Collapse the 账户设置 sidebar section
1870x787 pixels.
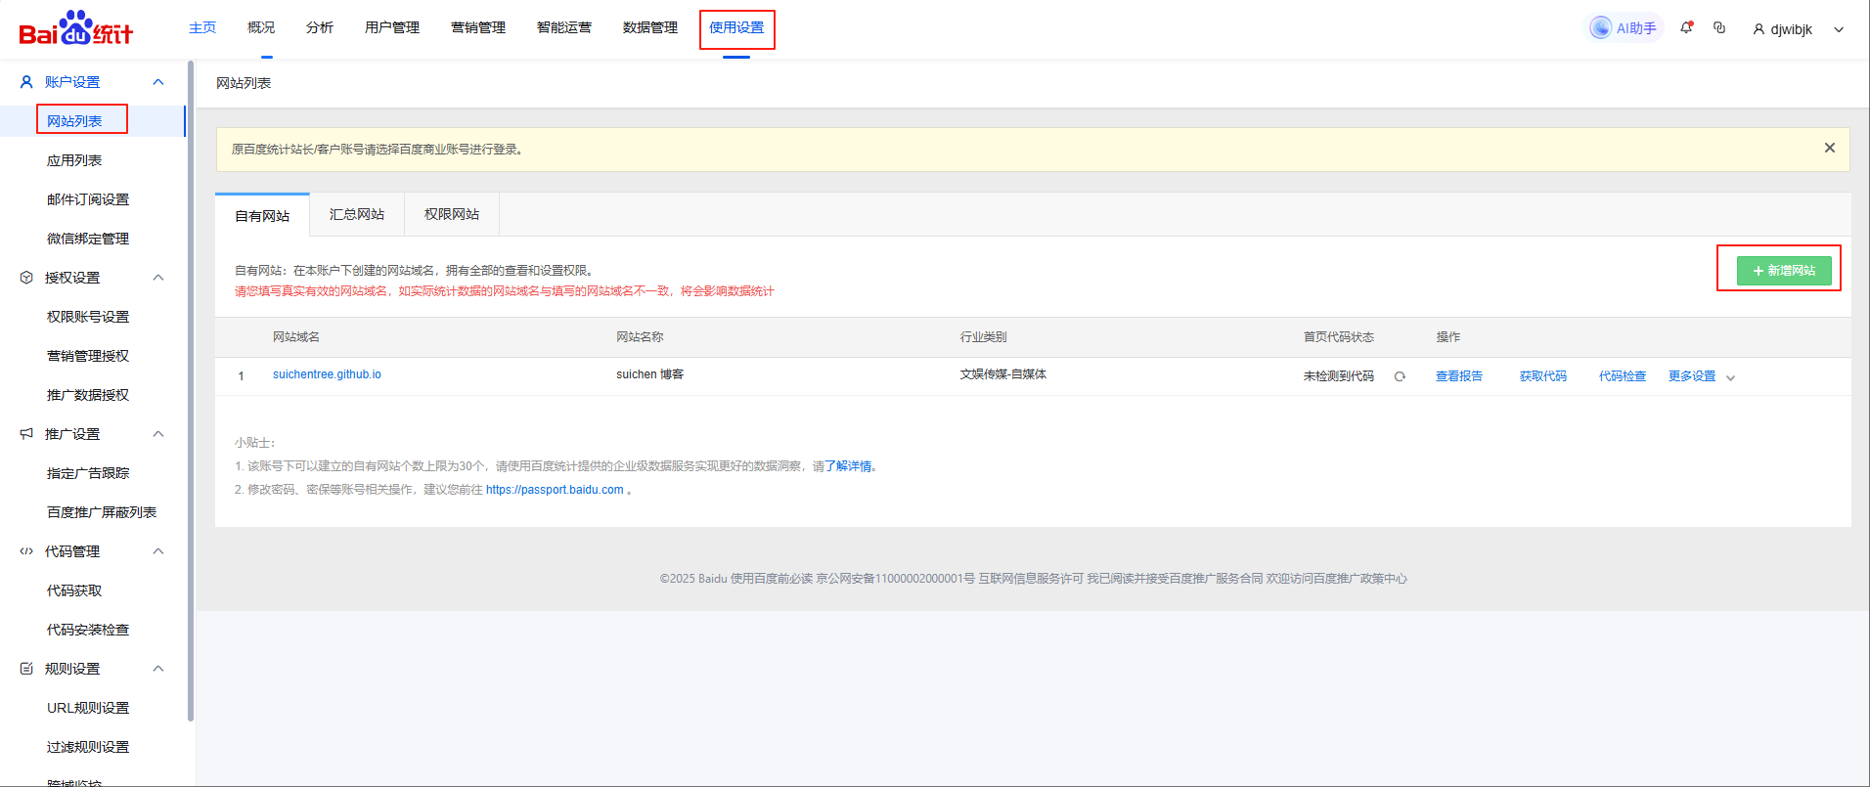[x=158, y=82]
